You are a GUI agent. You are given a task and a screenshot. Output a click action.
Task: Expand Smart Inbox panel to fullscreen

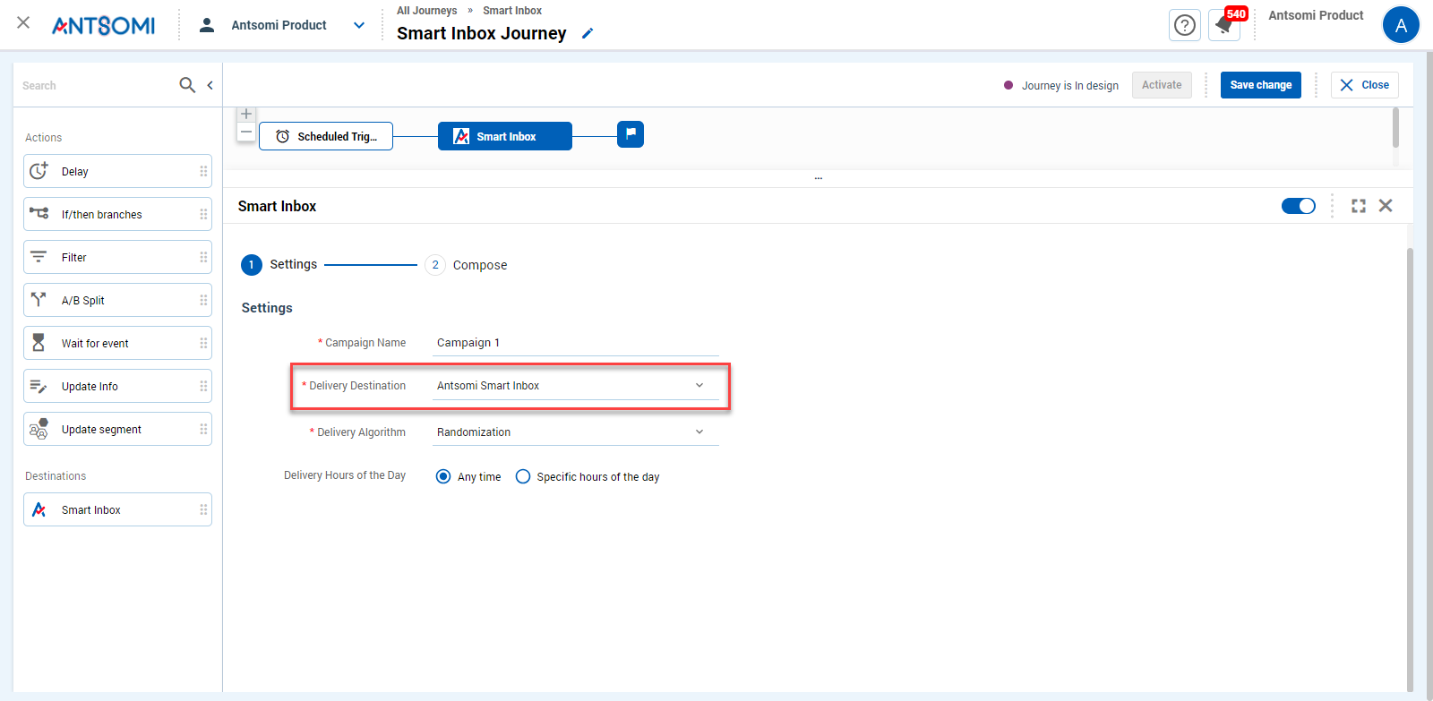pyautogui.click(x=1359, y=206)
